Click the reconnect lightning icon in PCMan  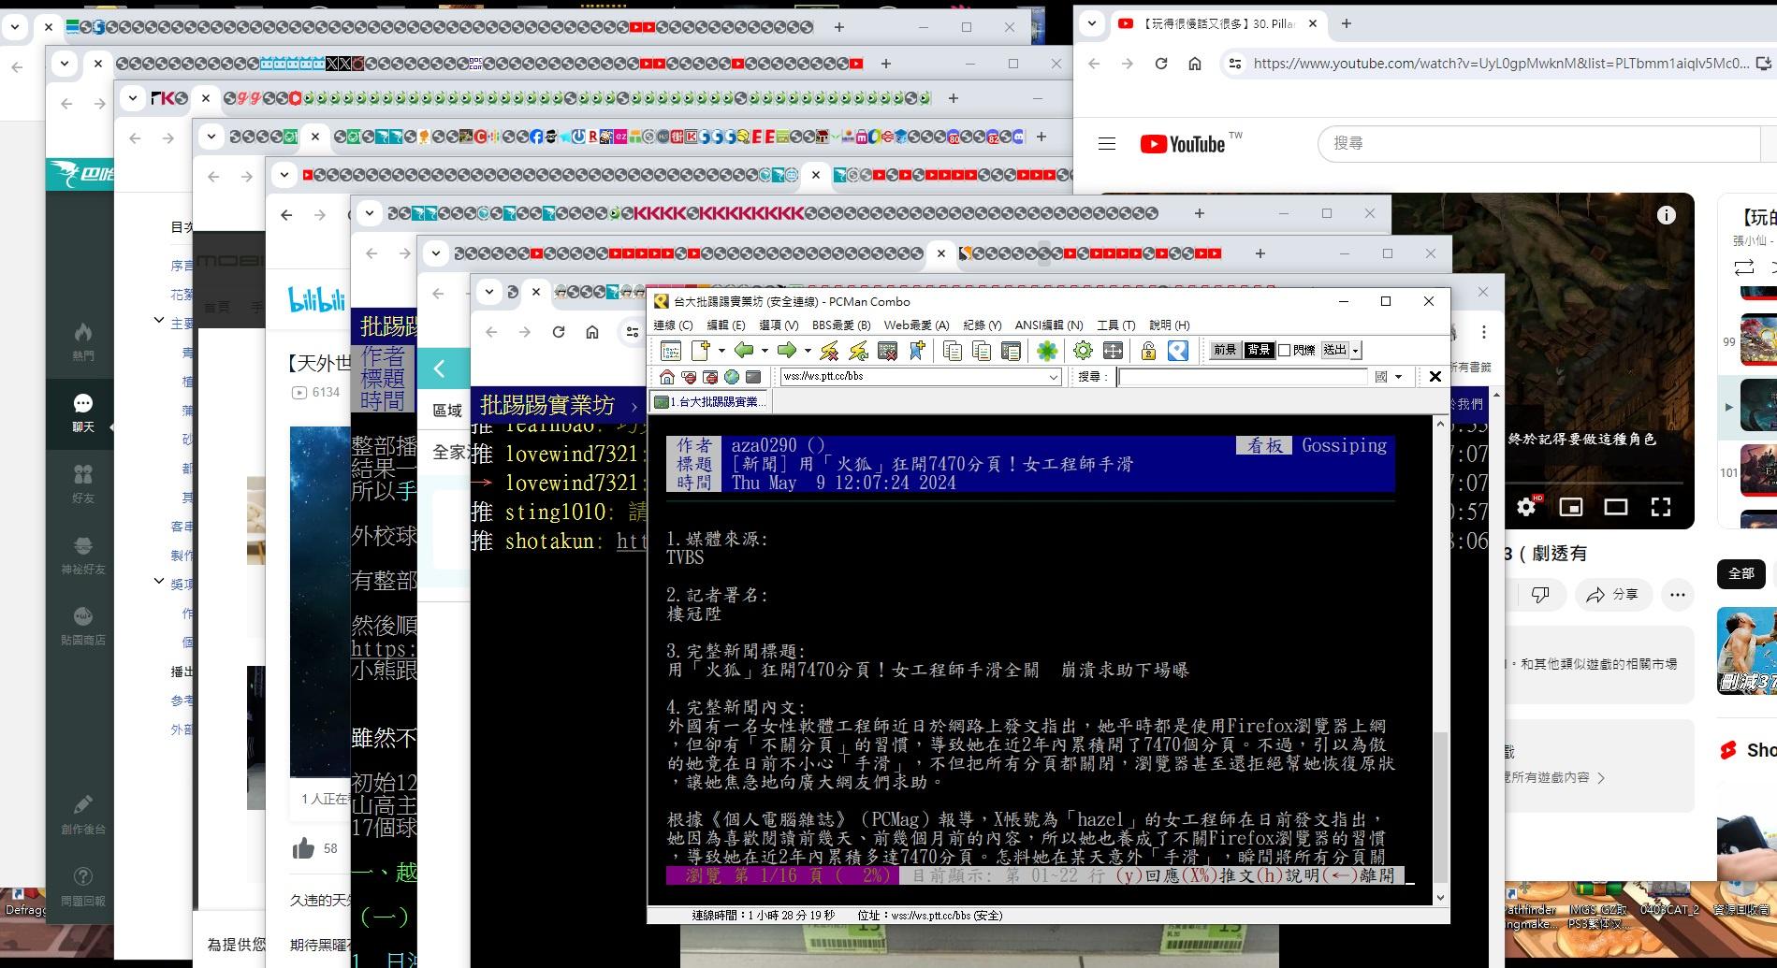coord(858,351)
